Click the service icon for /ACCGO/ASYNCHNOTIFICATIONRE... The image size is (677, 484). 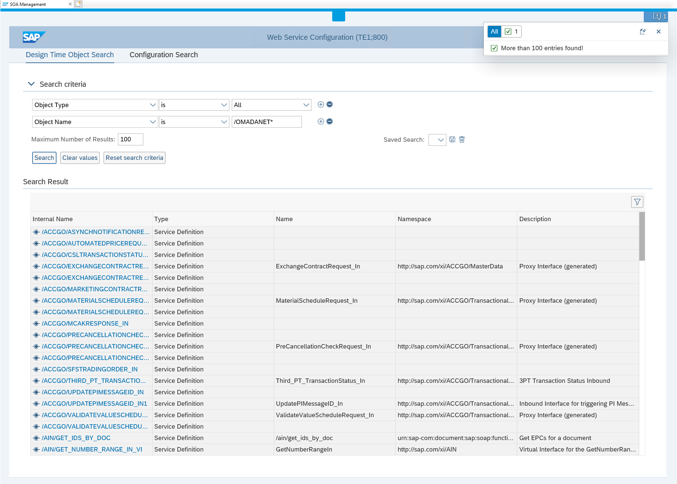coord(36,232)
